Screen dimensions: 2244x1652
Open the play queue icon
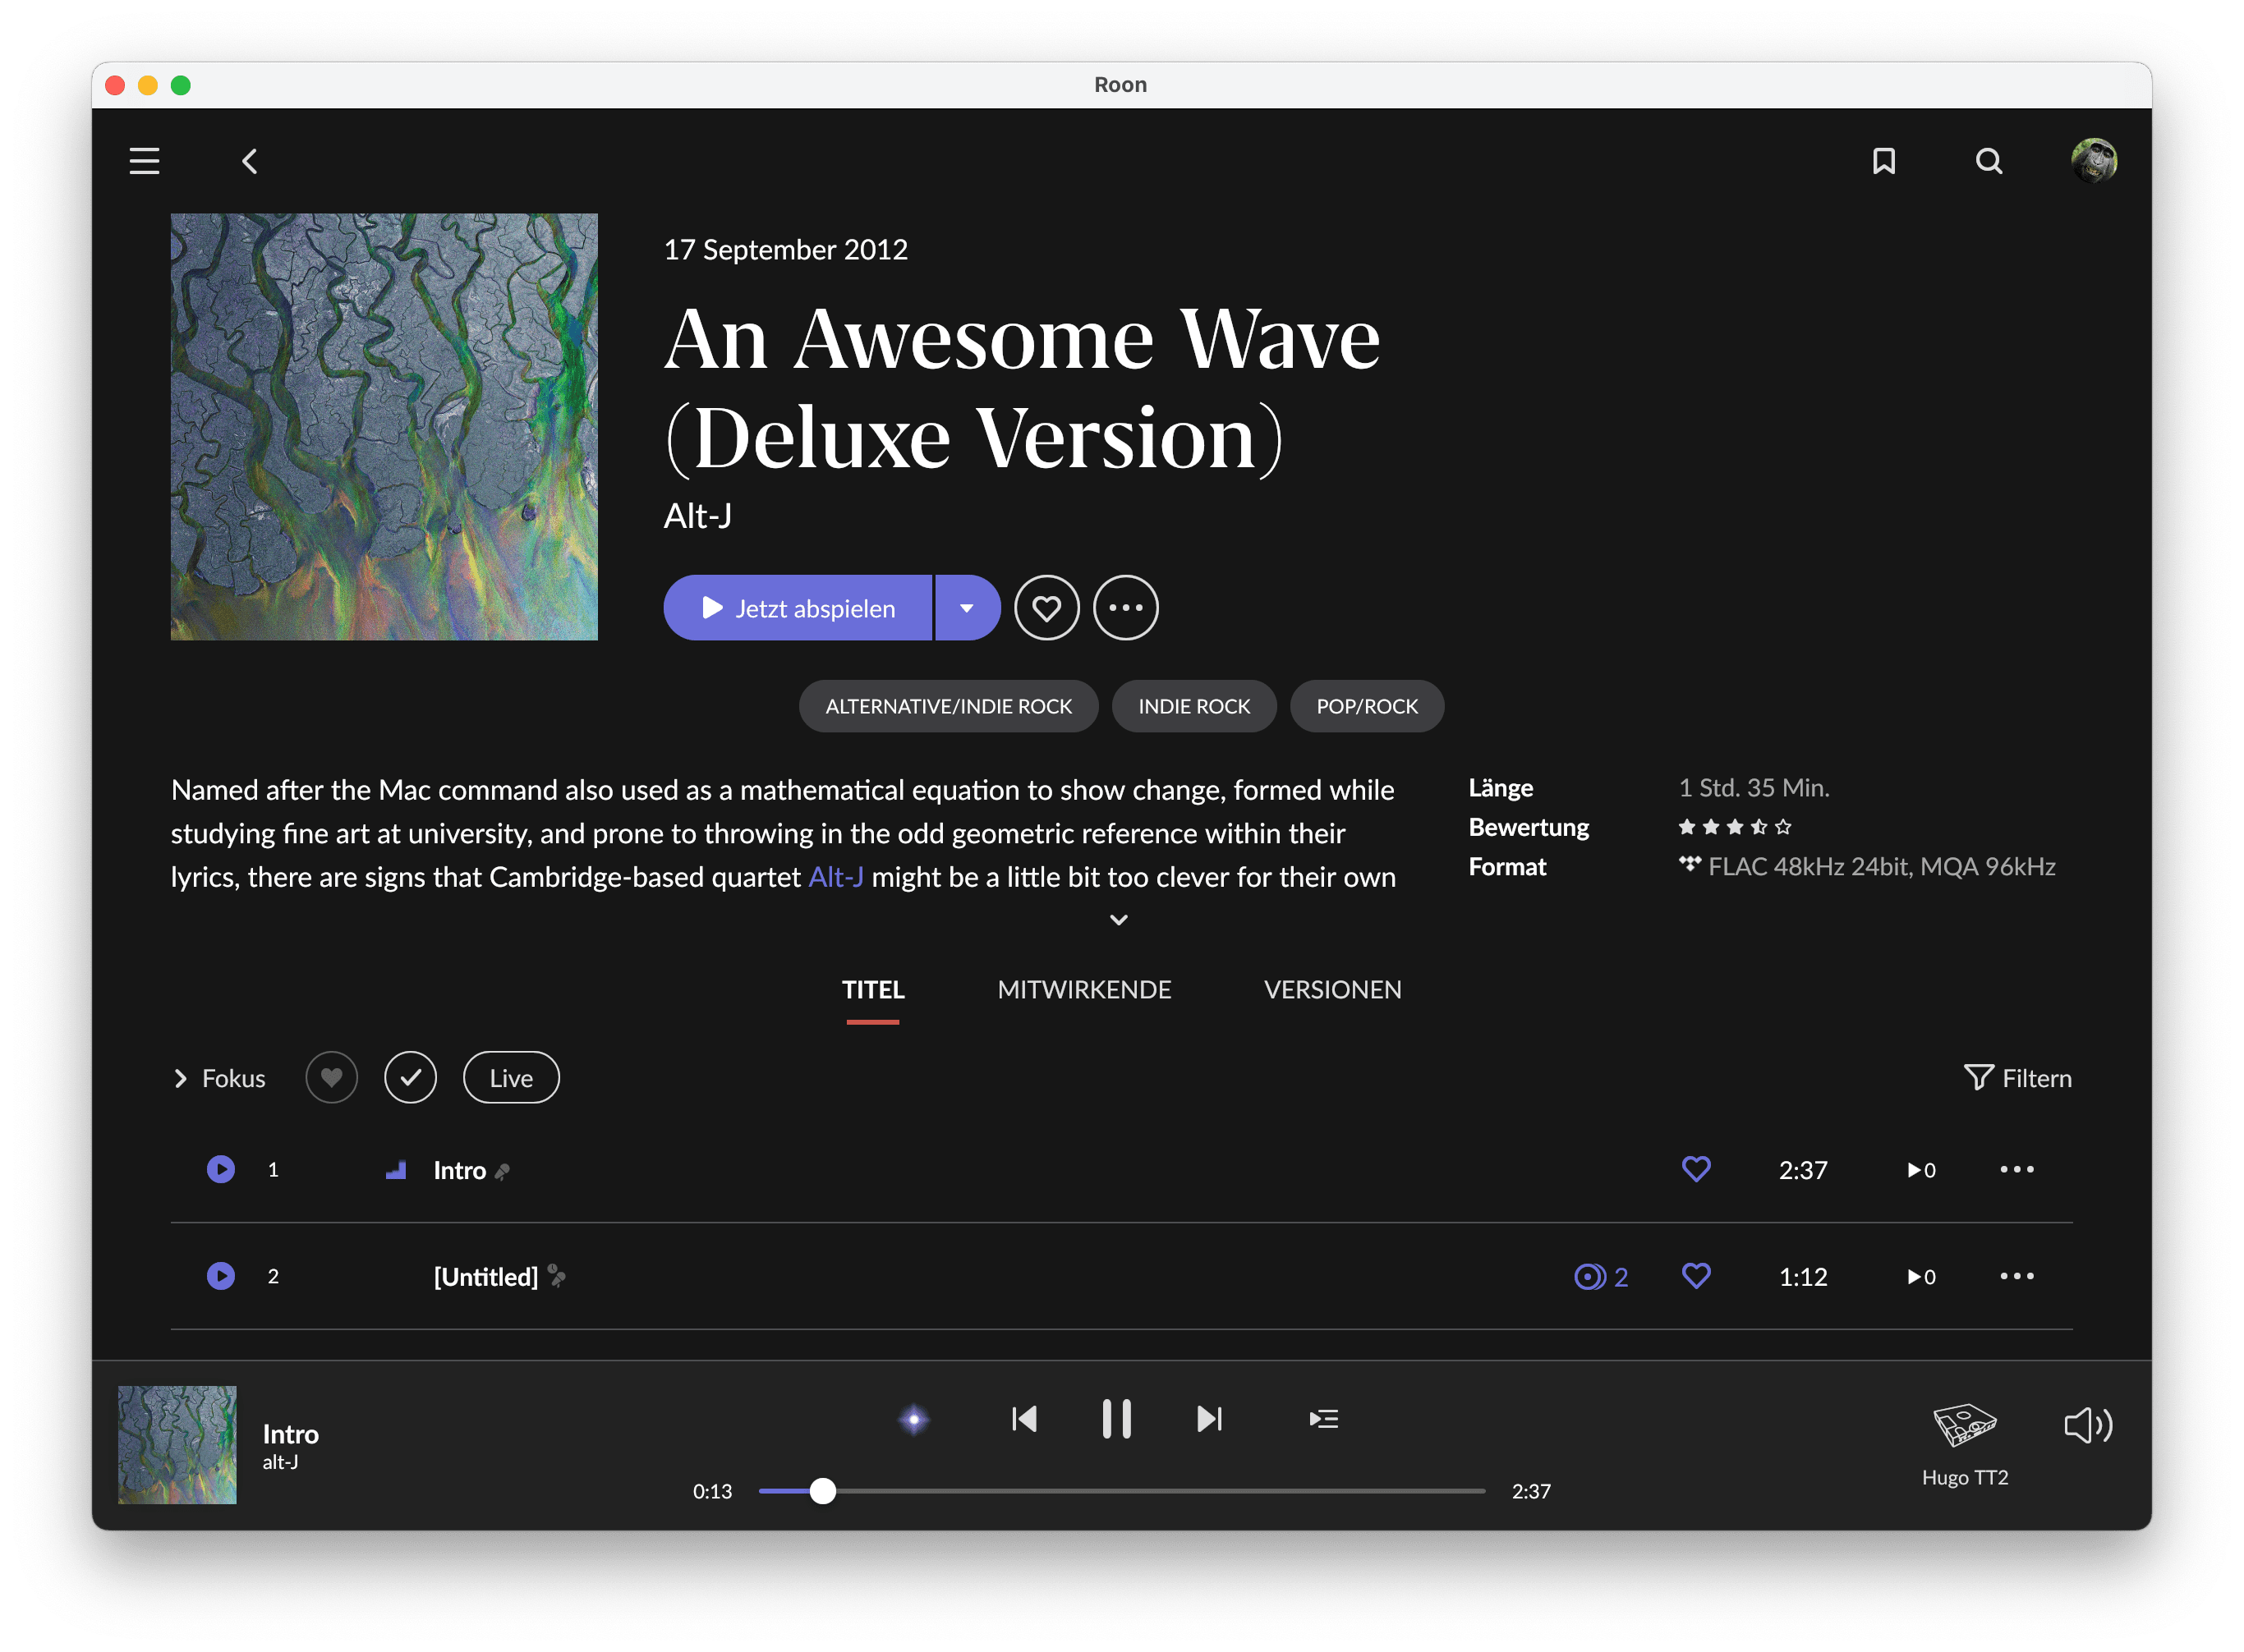(x=1323, y=1419)
